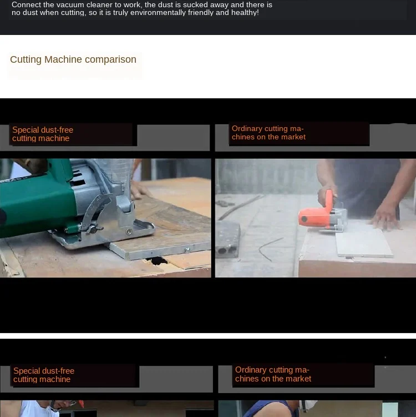
Task: Open the green dust-free cutter photo
Action: (x=105, y=218)
